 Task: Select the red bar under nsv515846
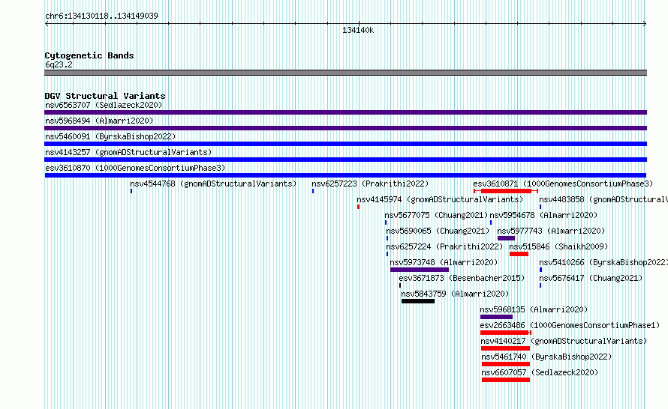click(x=519, y=254)
